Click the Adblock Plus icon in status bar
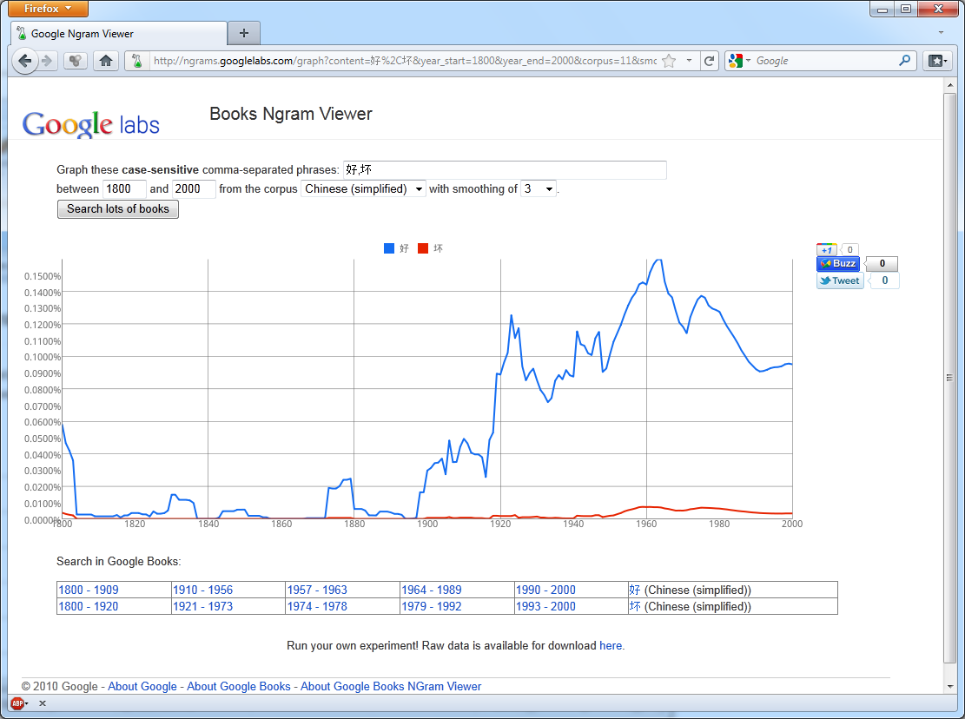The height and width of the screenshot is (719, 965). point(18,703)
